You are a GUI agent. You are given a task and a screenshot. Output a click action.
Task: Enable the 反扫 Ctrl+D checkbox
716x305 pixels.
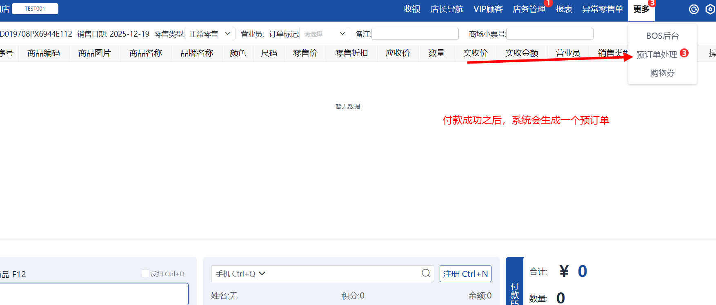[145, 274]
